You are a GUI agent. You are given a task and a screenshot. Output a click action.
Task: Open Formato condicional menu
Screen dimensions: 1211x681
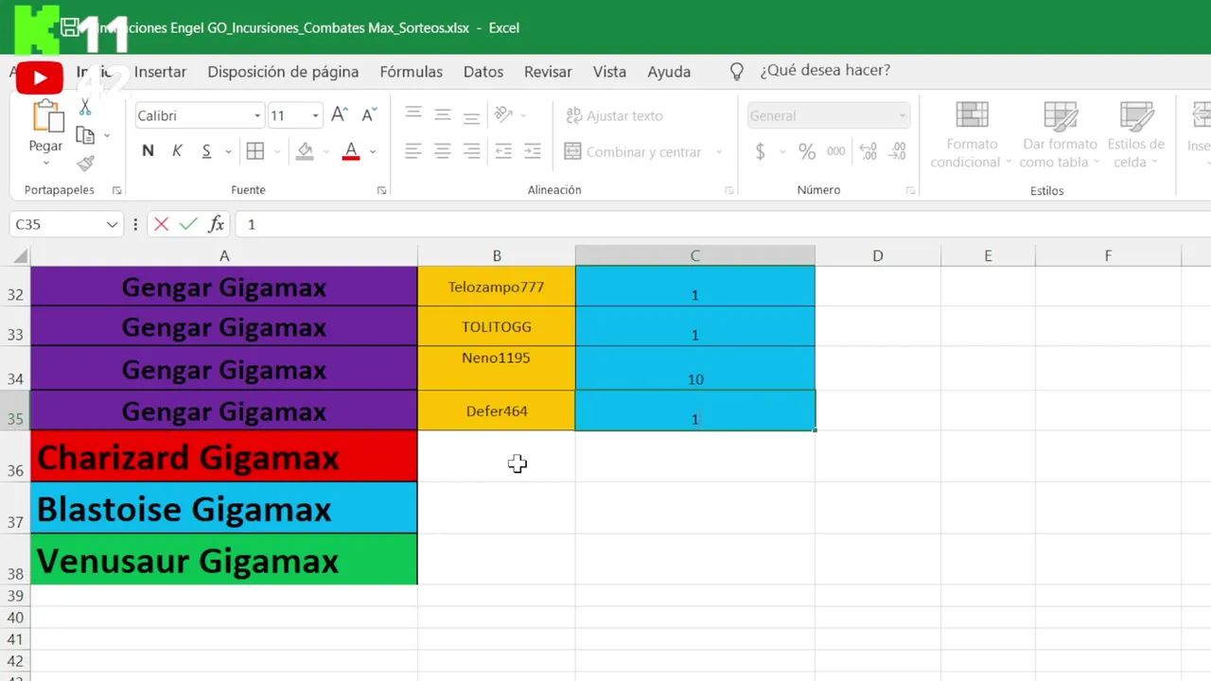pos(972,134)
